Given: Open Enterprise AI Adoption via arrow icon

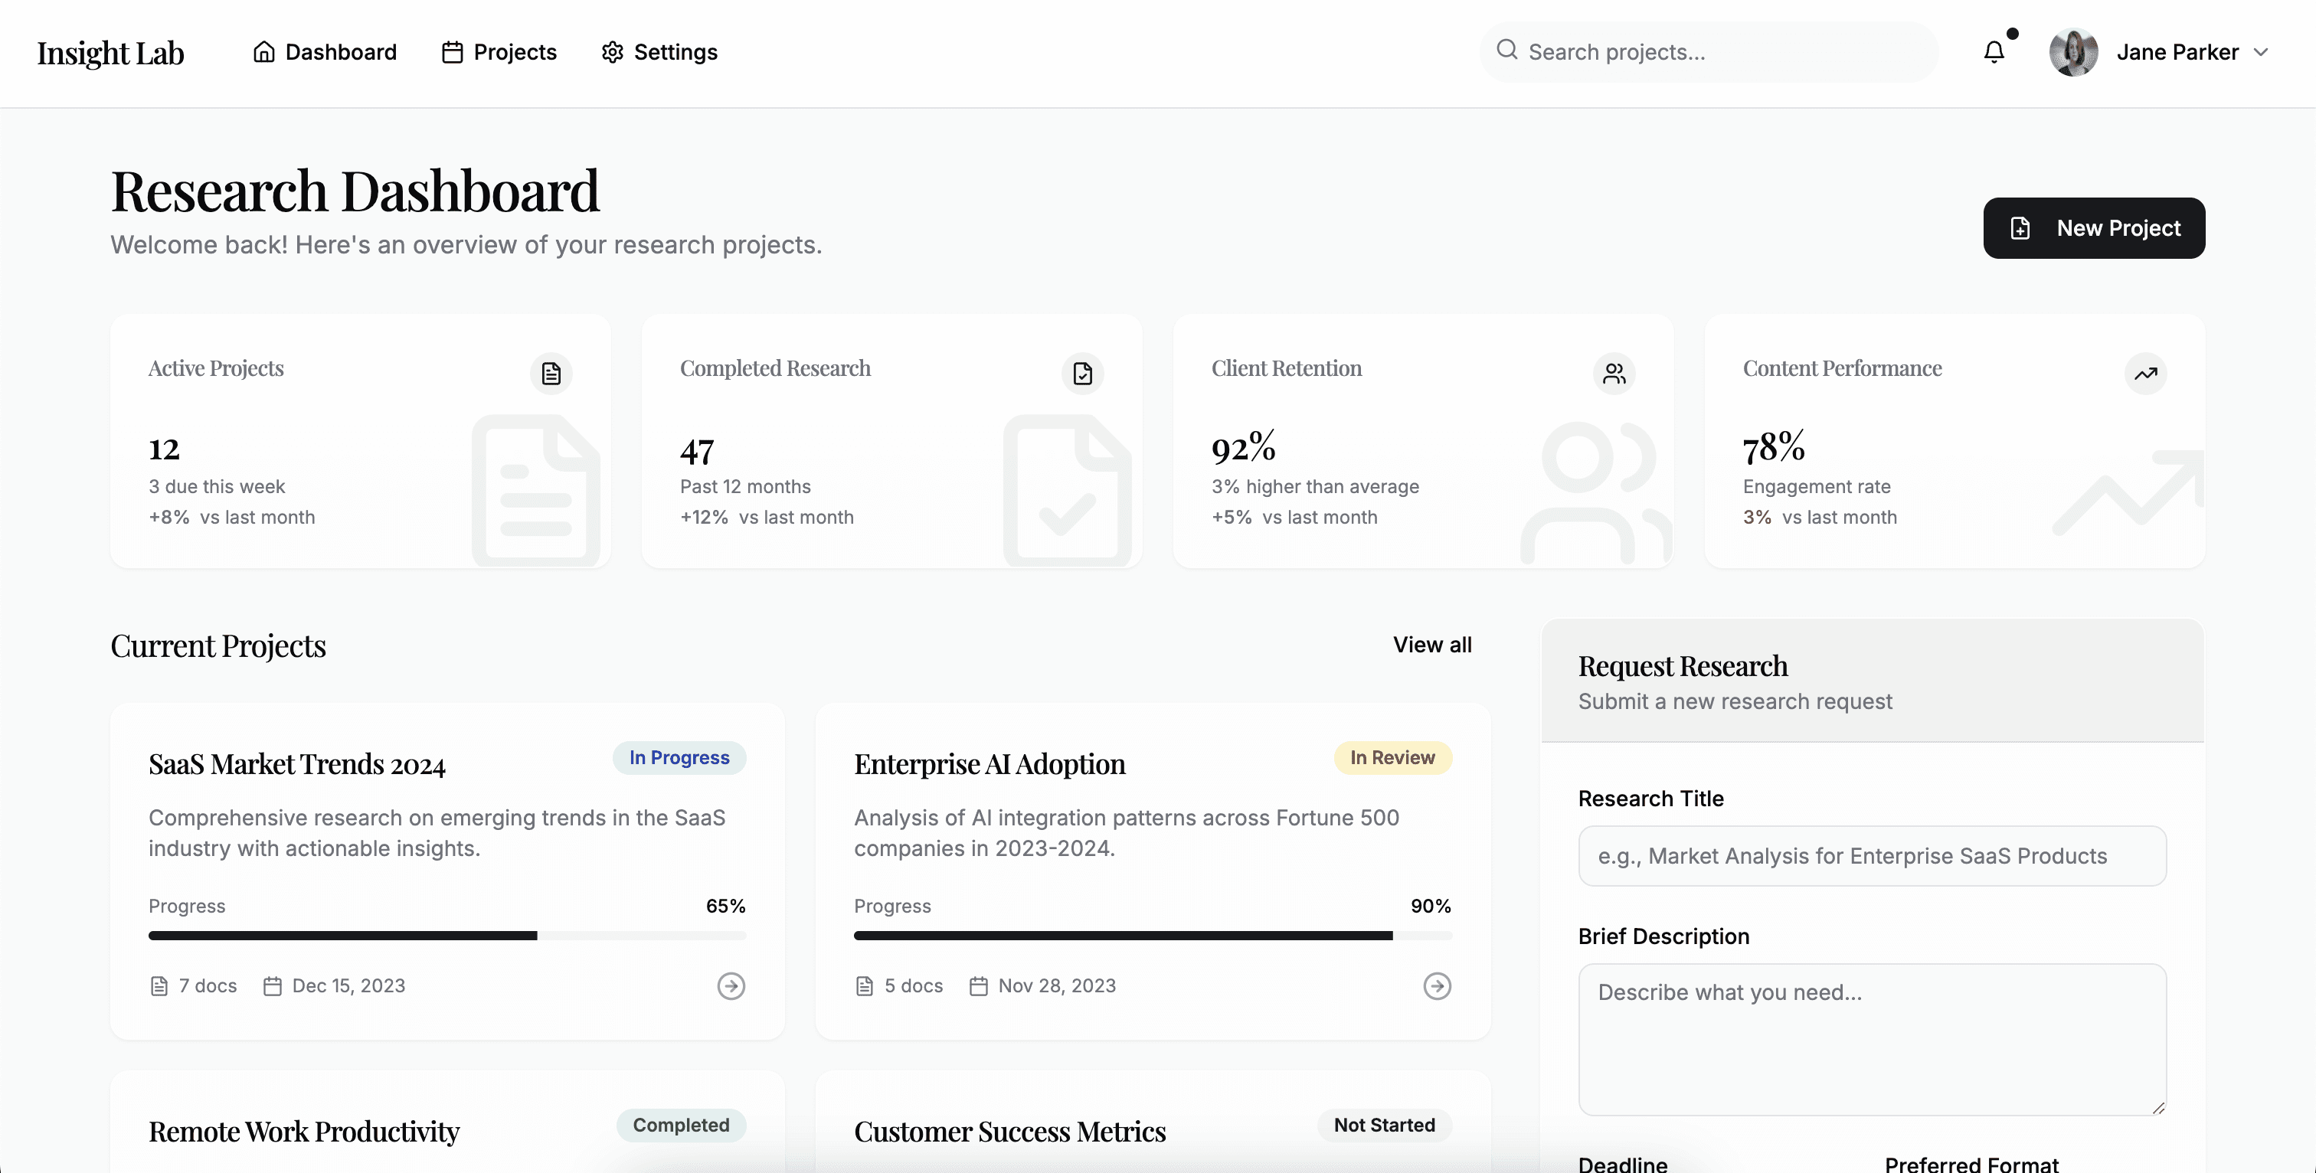Looking at the screenshot, I should pos(1437,986).
